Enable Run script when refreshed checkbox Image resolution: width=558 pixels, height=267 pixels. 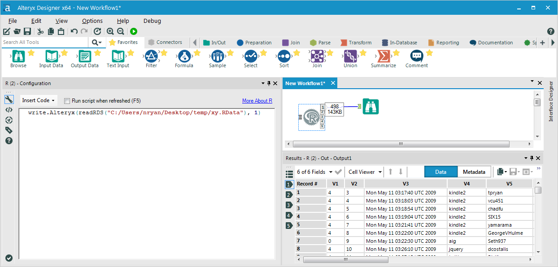[67, 101]
